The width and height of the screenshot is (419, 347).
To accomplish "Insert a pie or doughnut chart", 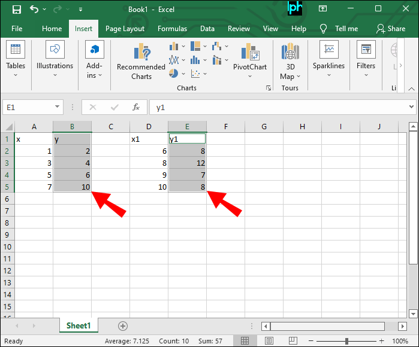I will coord(173,74).
